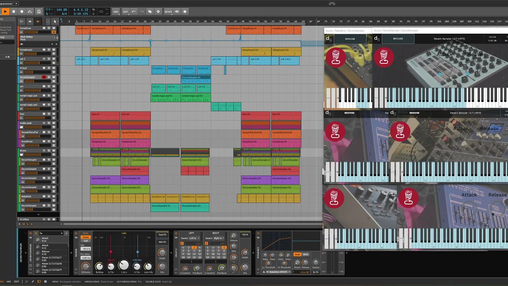Viewport: 508px width, 286px height.
Task: Click the transport Record button
Action: pyautogui.click(x=22, y=12)
